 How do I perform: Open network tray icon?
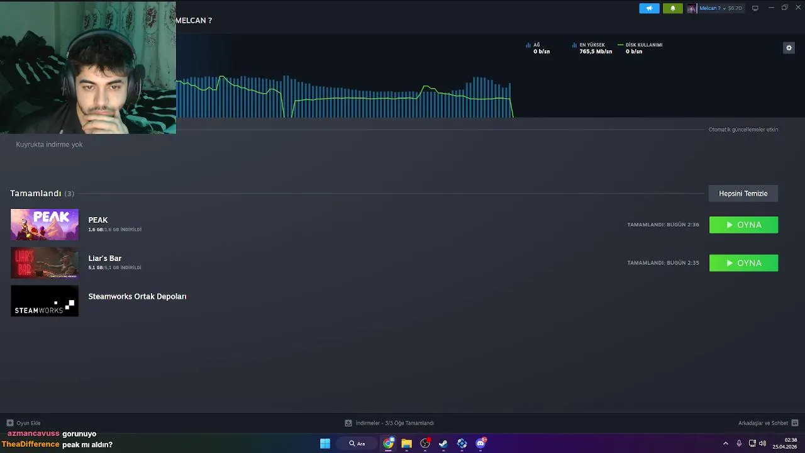pyautogui.click(x=752, y=444)
